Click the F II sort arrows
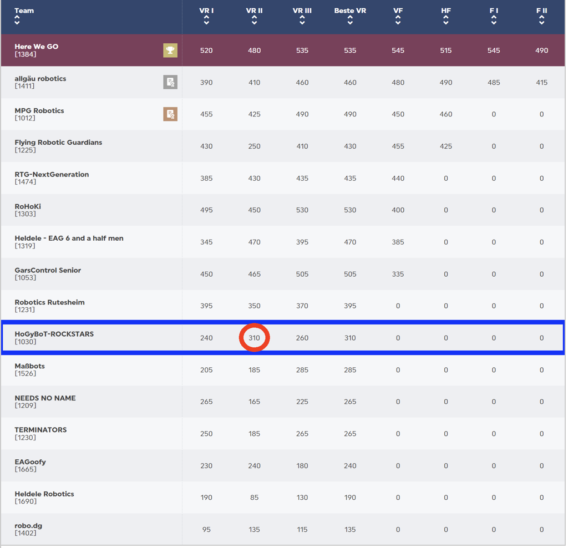Image resolution: width=568 pixels, height=548 pixels. [541, 20]
